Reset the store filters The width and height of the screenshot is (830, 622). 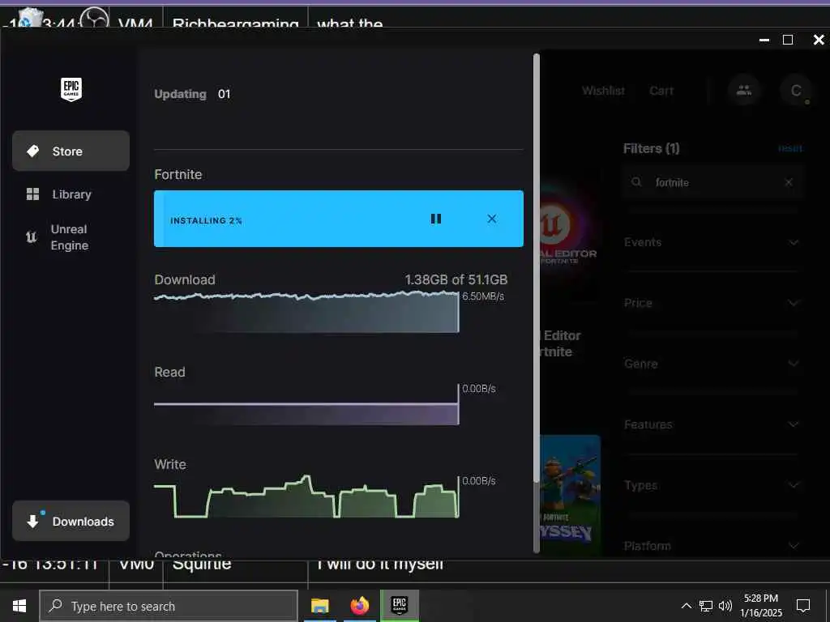tap(789, 149)
